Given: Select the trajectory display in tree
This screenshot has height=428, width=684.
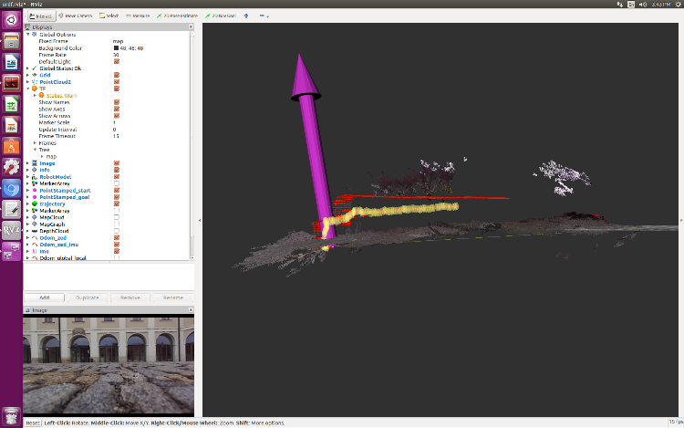Looking at the screenshot, I should point(51,204).
